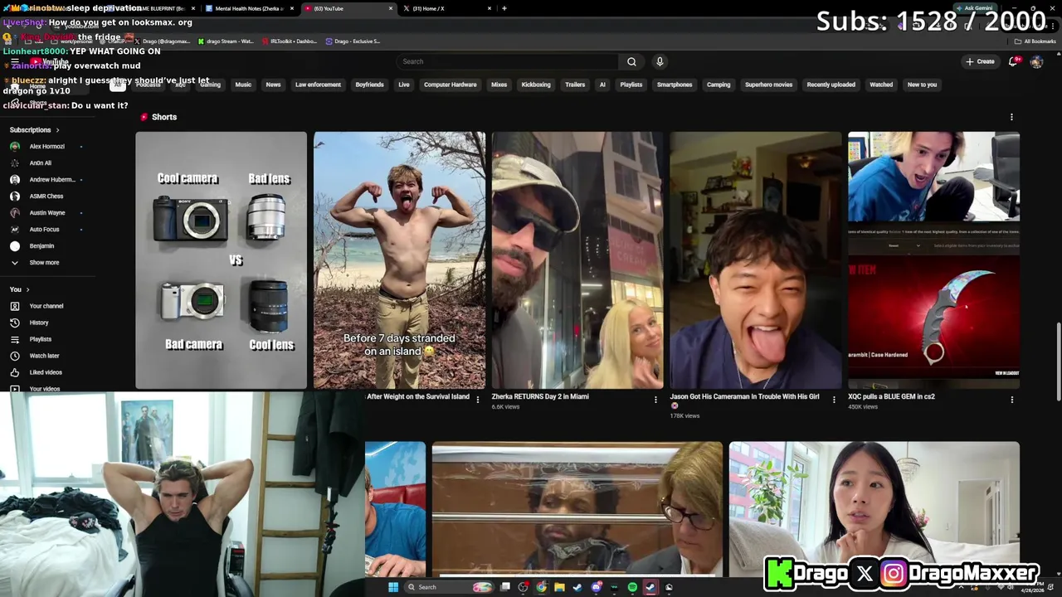This screenshot has width=1062, height=597.
Task: Play the 7 days stranded island short
Action: tap(399, 260)
